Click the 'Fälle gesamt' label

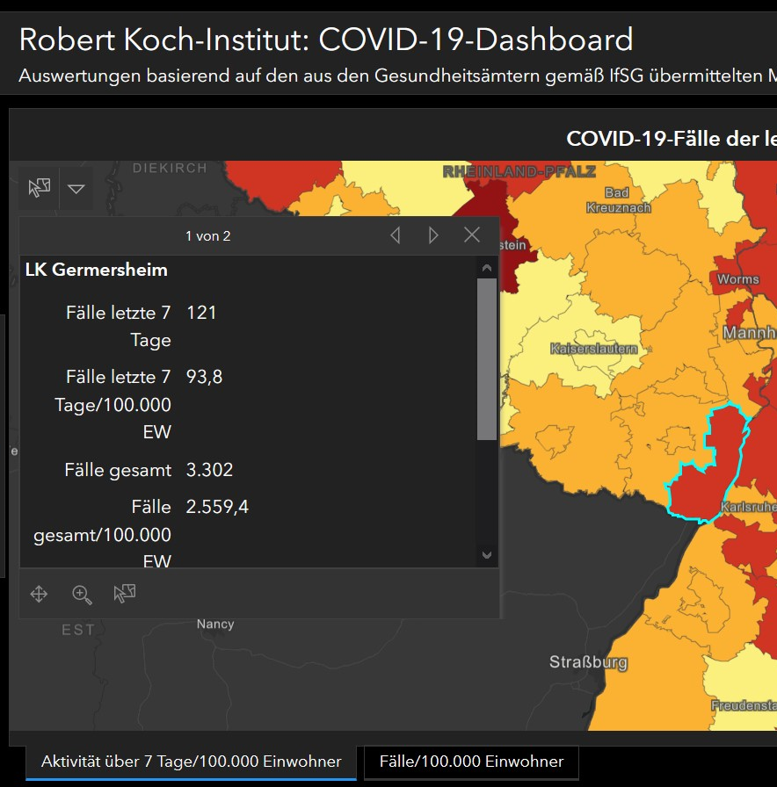pos(118,470)
